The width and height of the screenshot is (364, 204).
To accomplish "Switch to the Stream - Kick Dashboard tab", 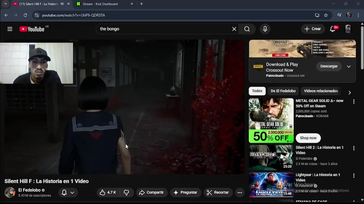I will (100, 4).
